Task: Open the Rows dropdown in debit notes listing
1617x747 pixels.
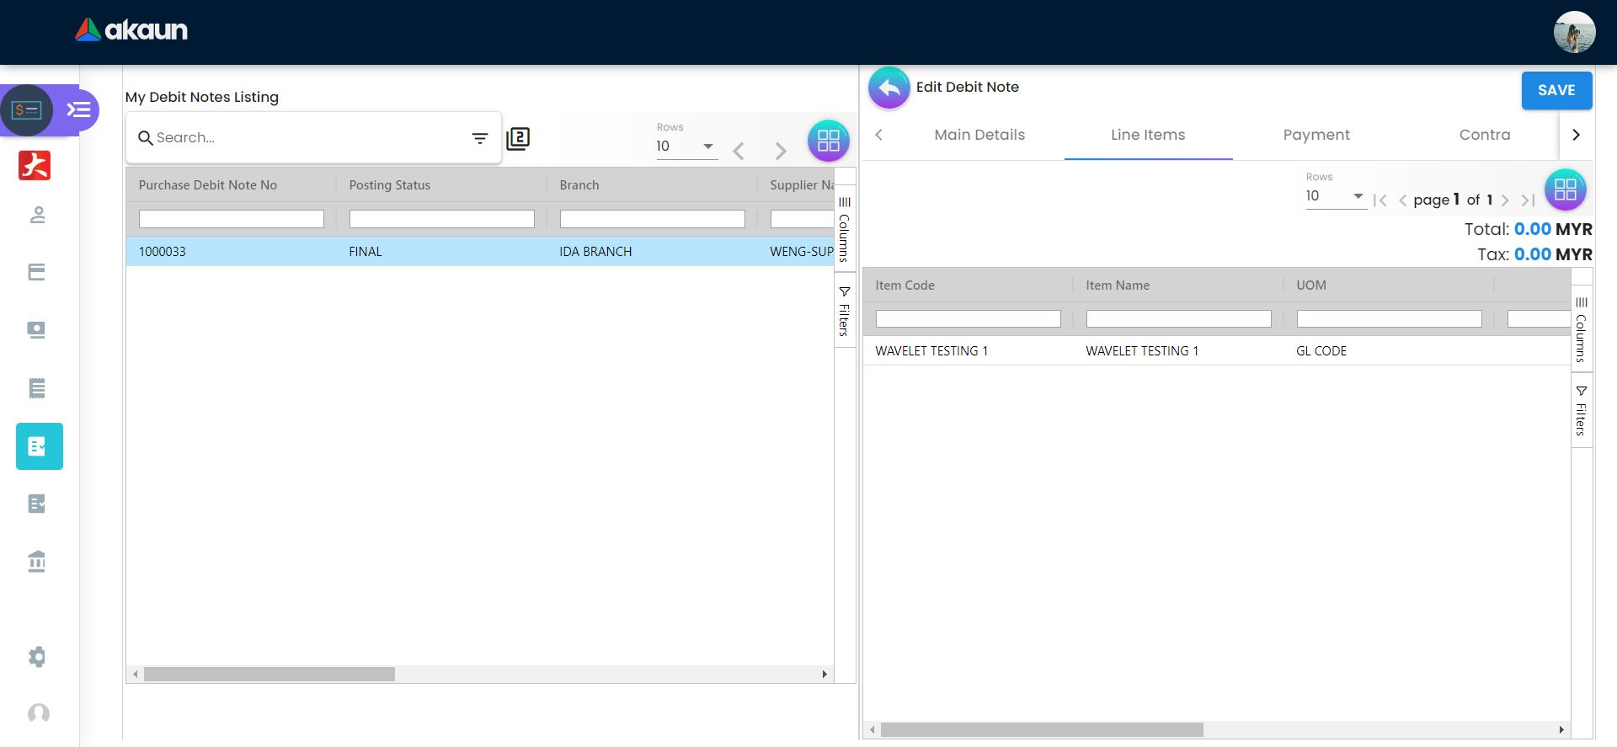Action: (686, 147)
